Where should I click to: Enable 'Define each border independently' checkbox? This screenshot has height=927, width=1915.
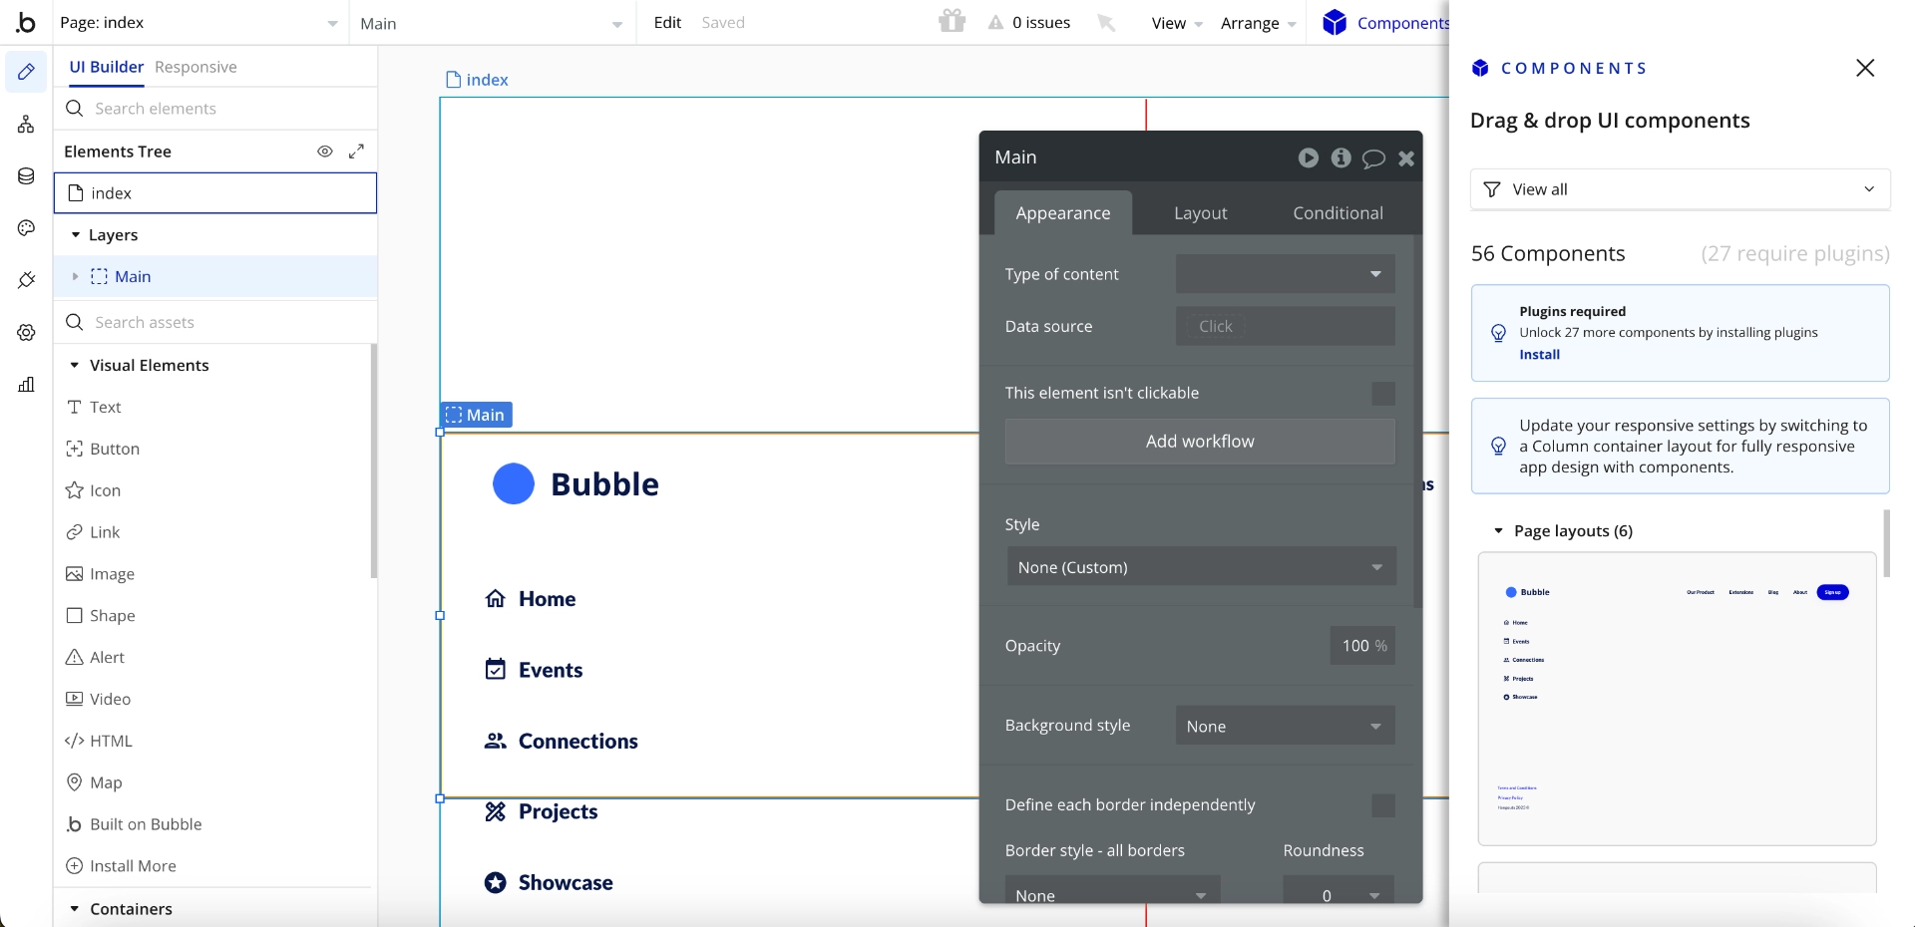pyautogui.click(x=1382, y=805)
